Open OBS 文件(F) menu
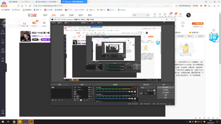The height and width of the screenshot is (124, 221). [54, 23]
